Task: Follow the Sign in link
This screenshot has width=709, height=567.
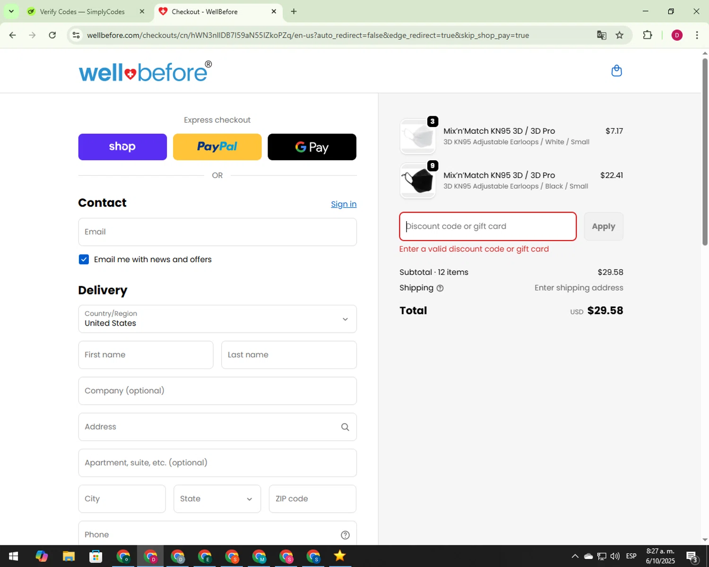Action: tap(344, 204)
